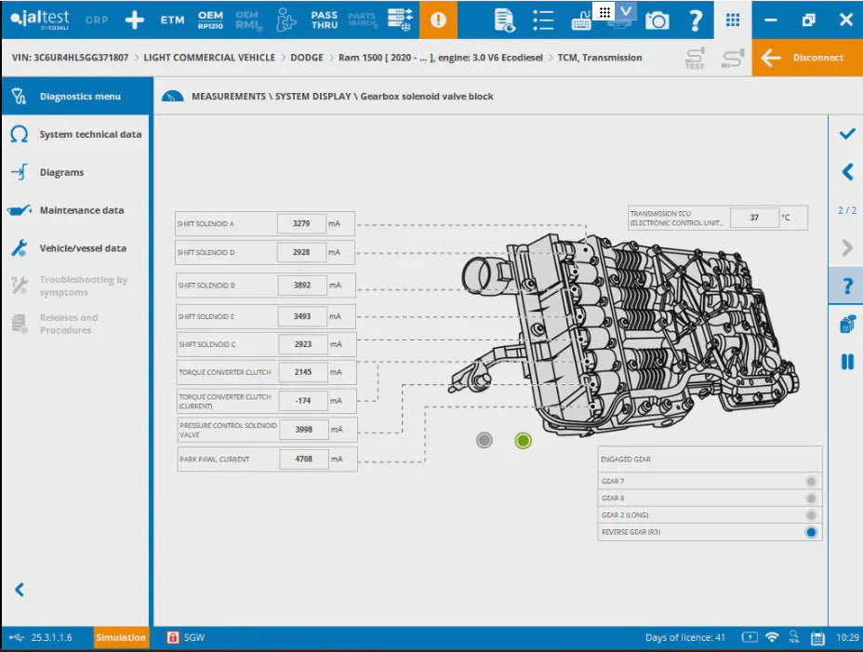
Task: Open the Diagrams menu item
Action: 61,173
